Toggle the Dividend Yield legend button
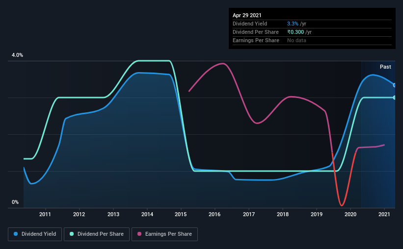Screen dimensions: 403x249 35,234
